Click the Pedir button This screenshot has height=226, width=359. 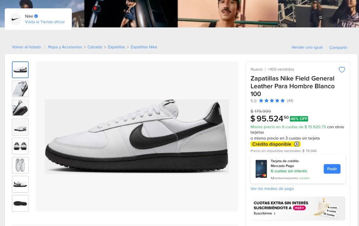pos(332,169)
